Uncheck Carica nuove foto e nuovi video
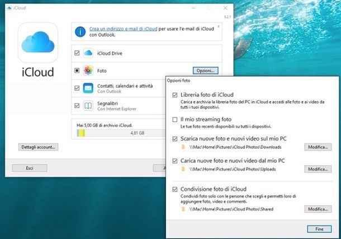The image size is (341, 239). point(175,161)
